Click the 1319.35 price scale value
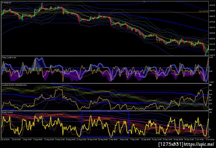The width and height of the screenshot is (216, 148). 212,5
